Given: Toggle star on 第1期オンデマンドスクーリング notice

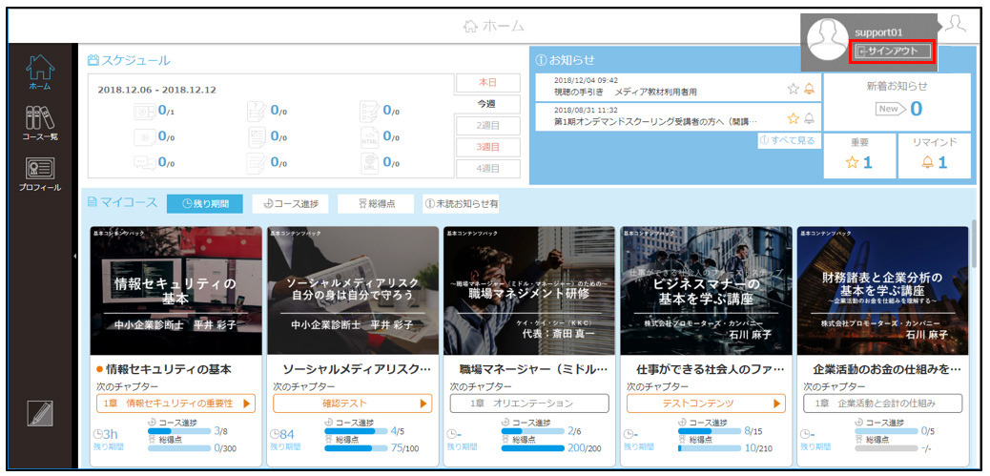Looking at the screenshot, I should (794, 118).
